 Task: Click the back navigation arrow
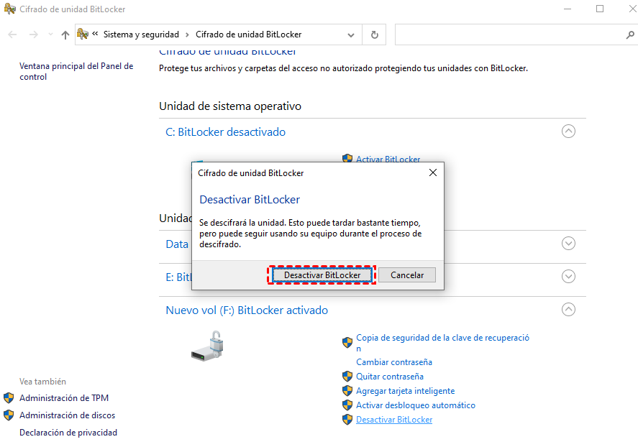point(12,34)
